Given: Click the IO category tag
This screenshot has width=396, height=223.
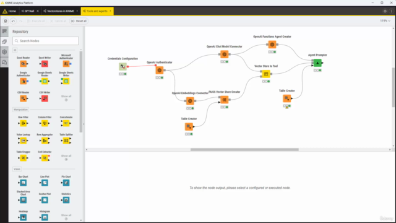Looking at the screenshot, I should click(15, 50).
